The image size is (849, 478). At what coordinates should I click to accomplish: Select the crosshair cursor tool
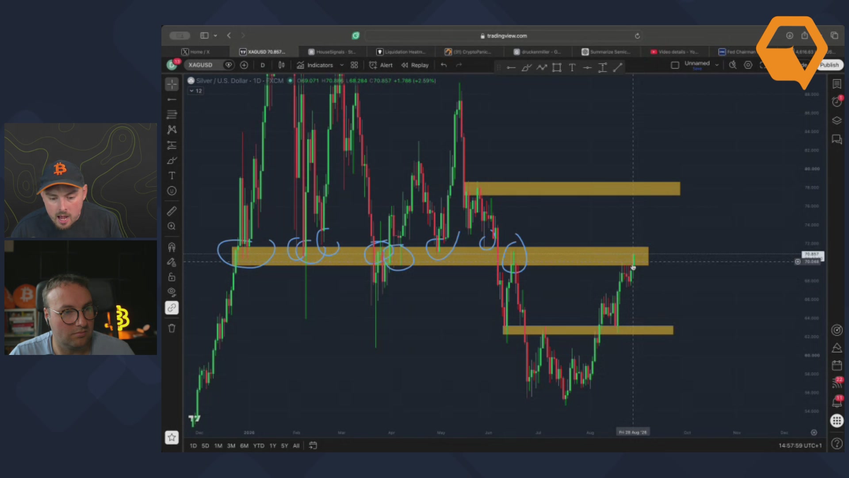tap(172, 84)
